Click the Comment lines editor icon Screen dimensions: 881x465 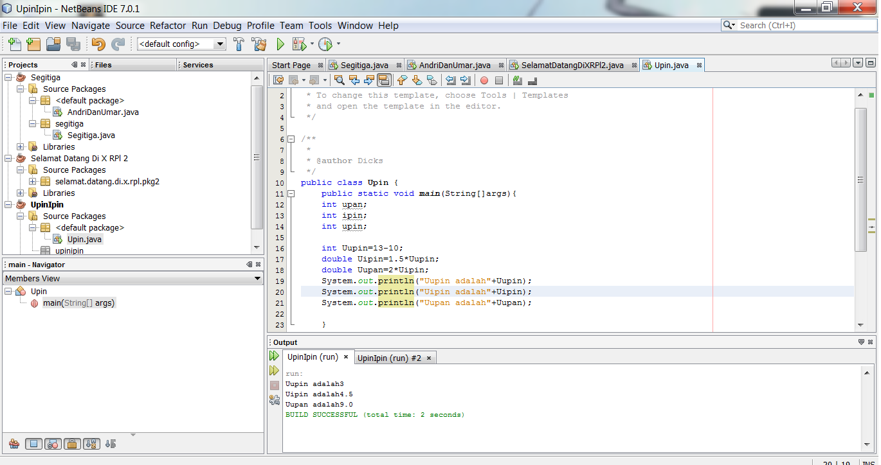(518, 80)
